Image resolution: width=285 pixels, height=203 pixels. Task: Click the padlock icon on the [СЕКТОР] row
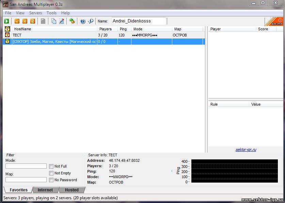pyautogui.click(x=7, y=41)
